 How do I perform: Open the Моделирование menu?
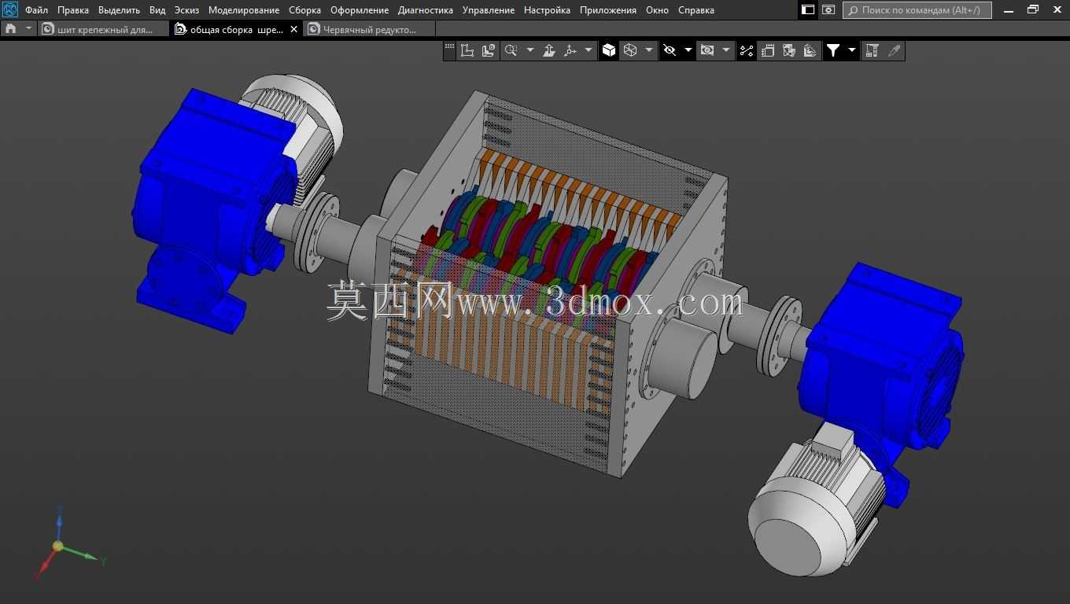pos(244,10)
